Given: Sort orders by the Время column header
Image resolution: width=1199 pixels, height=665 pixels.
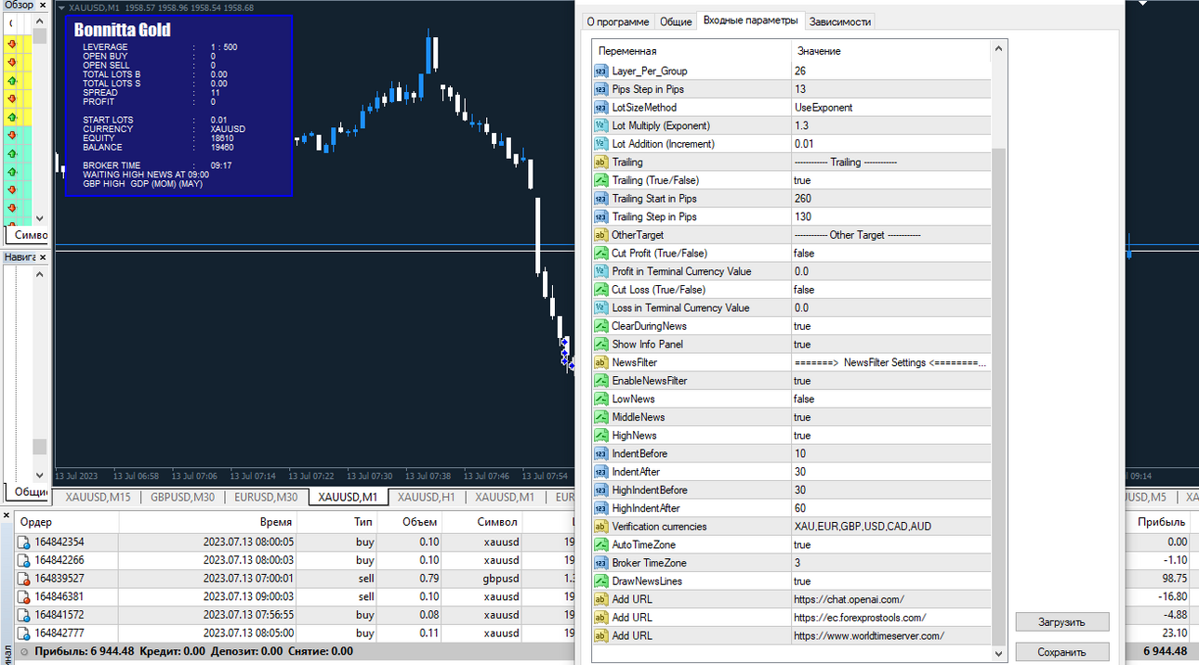Looking at the screenshot, I should pyautogui.click(x=208, y=522).
